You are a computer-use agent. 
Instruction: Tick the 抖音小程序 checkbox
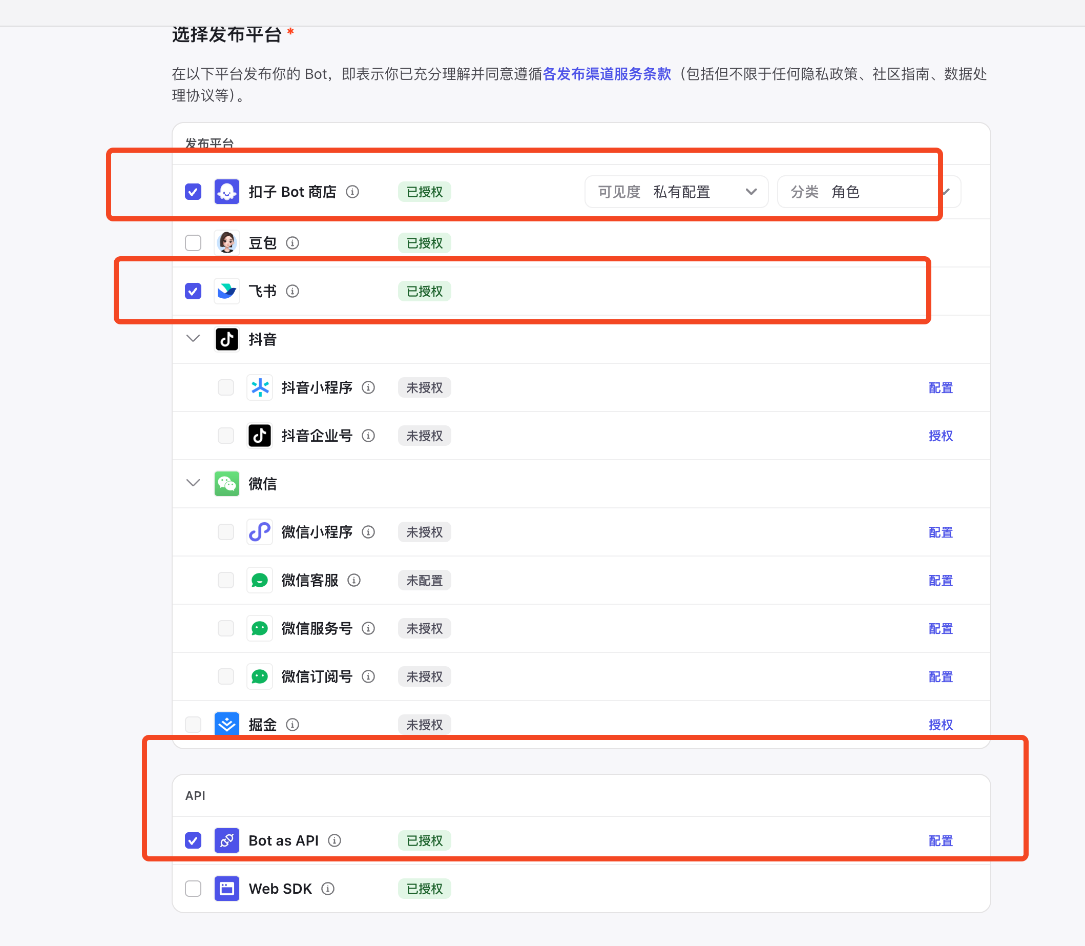pyautogui.click(x=226, y=387)
